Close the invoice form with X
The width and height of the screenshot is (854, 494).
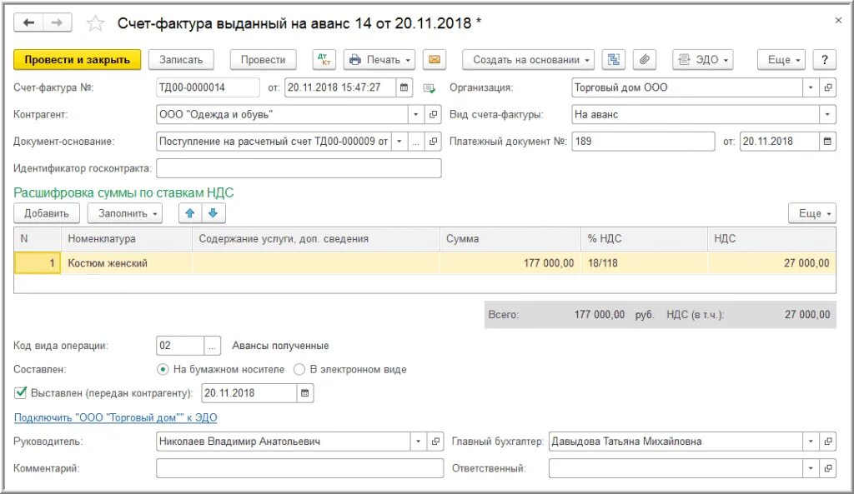(838, 21)
